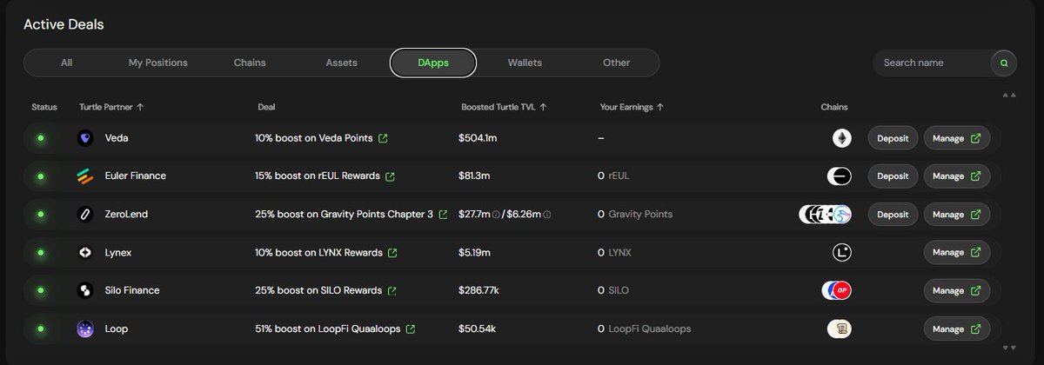The image size is (1044, 365).
Task: Open the LYNX Rewards deal external link icon
Action: [x=392, y=252]
